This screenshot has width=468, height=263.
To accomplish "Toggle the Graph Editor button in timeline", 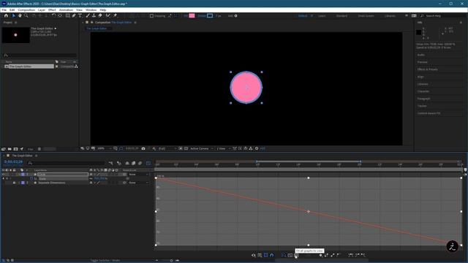I will pyautogui.click(x=148, y=163).
